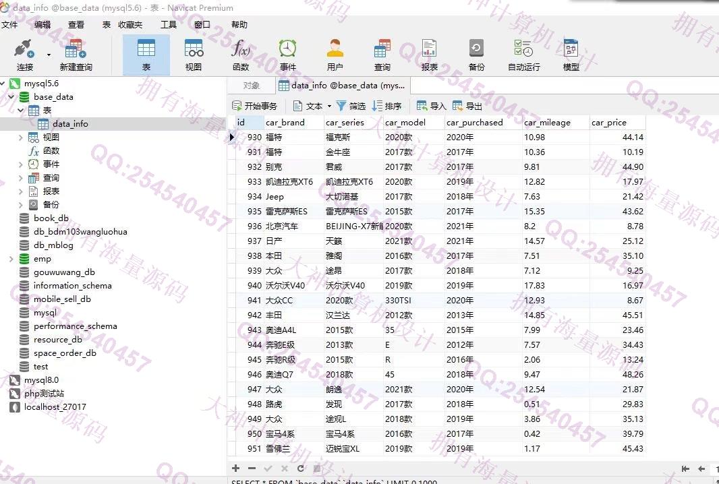Open the Automation (自动运行) toolbar icon
This screenshot has width=719, height=484.
click(x=523, y=55)
